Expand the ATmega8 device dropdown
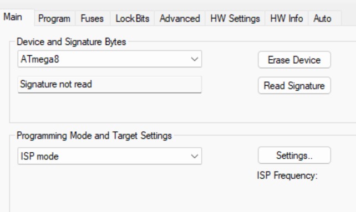 [x=110, y=59]
